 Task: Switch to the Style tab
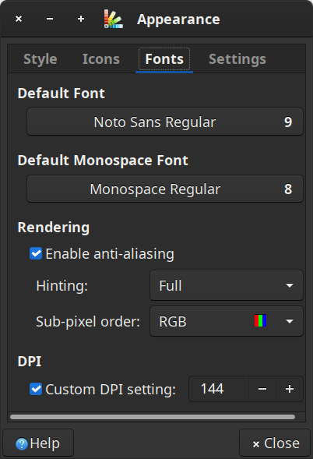coord(40,59)
